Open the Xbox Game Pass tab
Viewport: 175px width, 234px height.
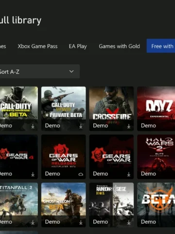(37, 46)
